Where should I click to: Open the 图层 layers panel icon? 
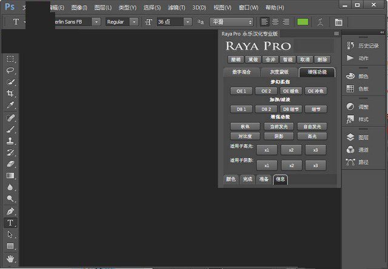[x=358, y=137]
